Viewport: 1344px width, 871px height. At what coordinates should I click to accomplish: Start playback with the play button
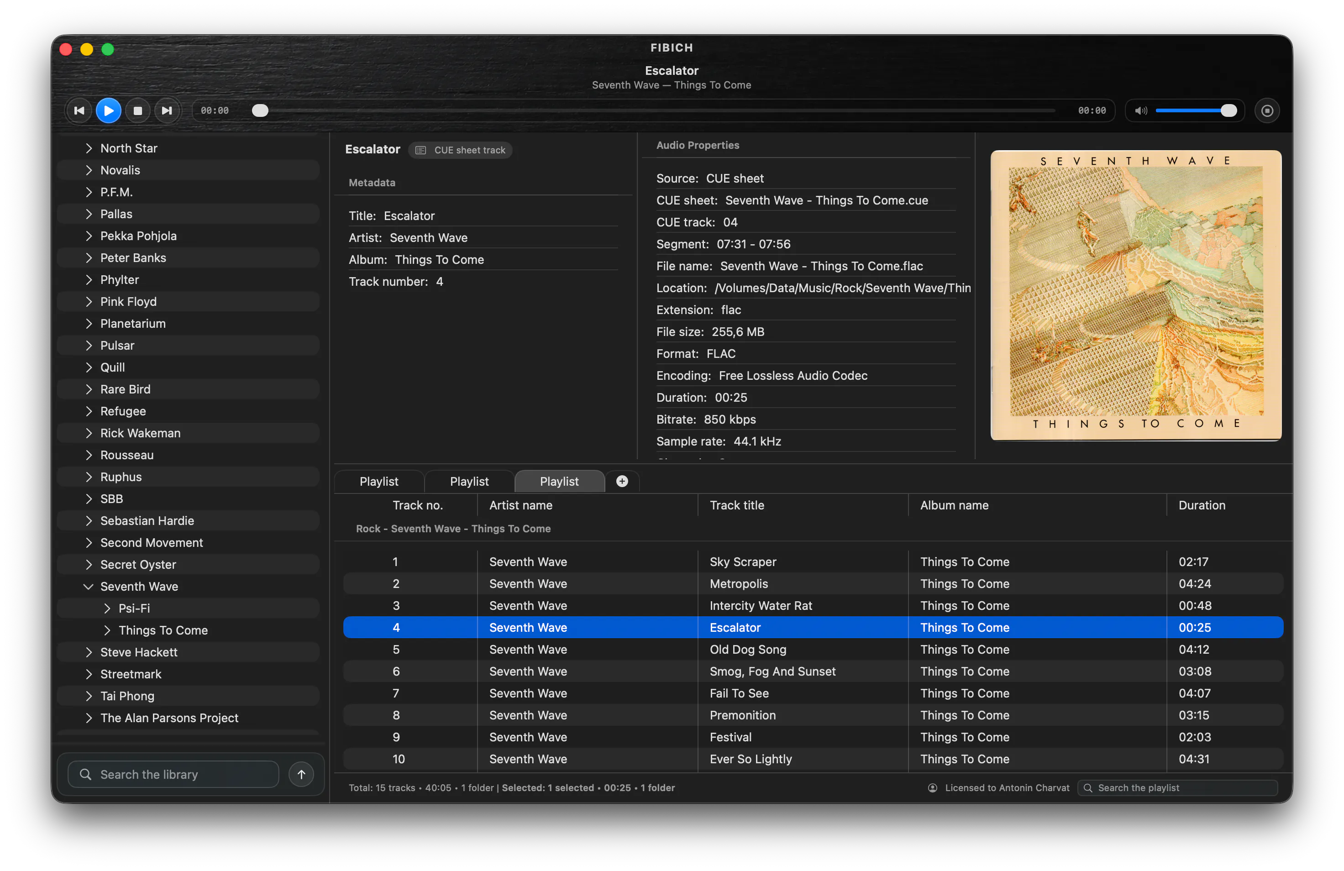108,111
